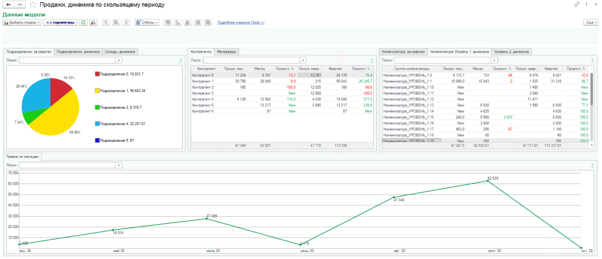Click the copy link chain icon
Screen dimensions: 602x259
click(x=577, y=5)
